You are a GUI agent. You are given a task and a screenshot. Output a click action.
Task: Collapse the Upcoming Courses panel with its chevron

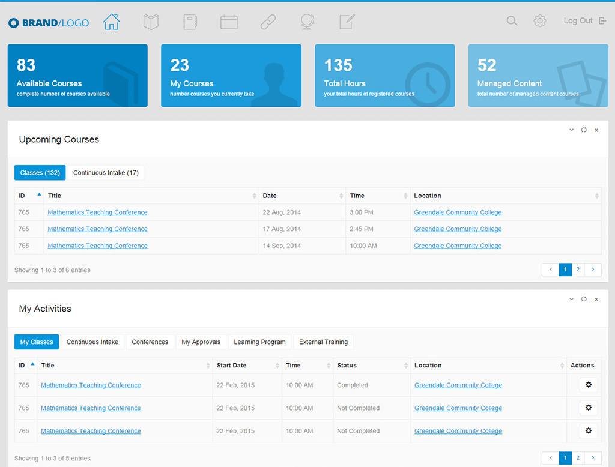point(572,130)
